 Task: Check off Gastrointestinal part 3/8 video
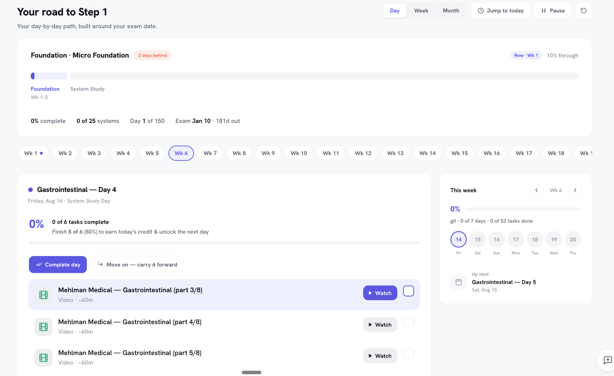pyautogui.click(x=408, y=291)
